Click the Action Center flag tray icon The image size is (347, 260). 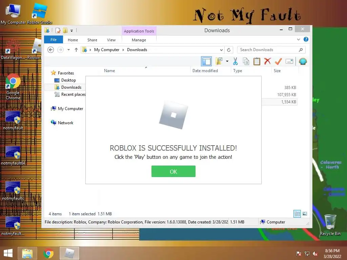tap(299, 254)
